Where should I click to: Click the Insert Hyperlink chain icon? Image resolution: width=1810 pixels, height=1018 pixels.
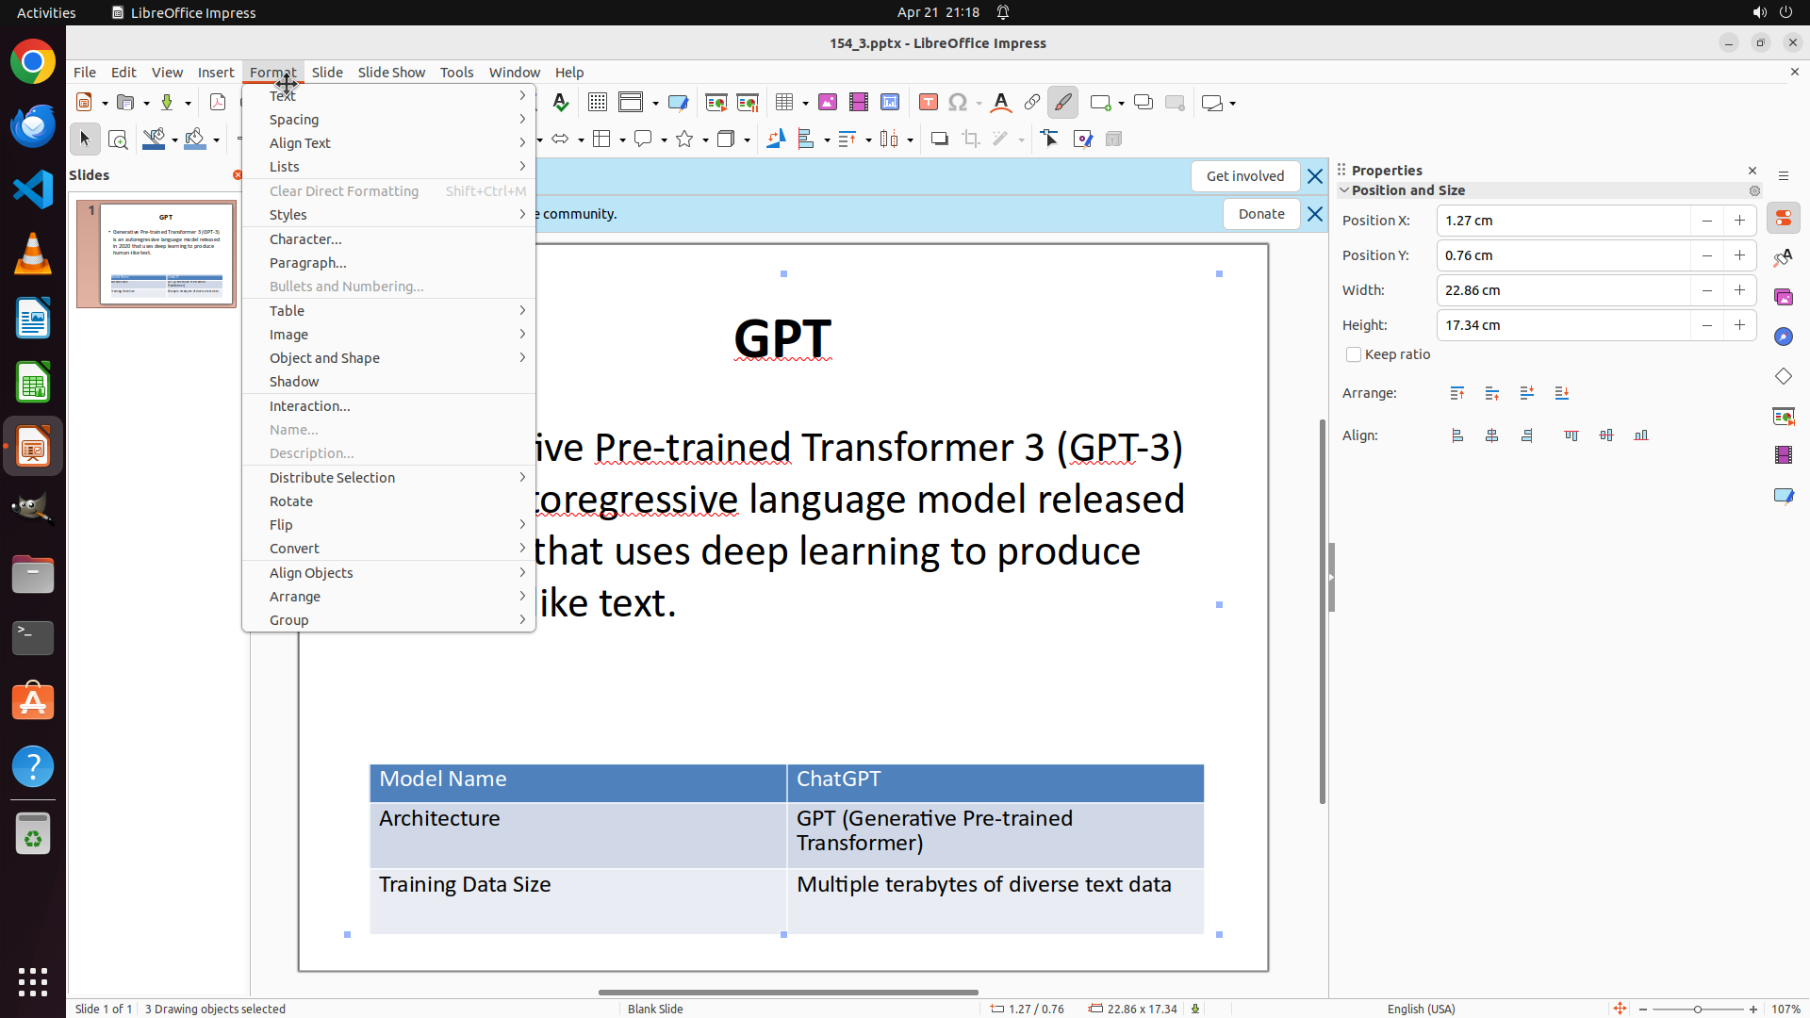tap(1031, 103)
